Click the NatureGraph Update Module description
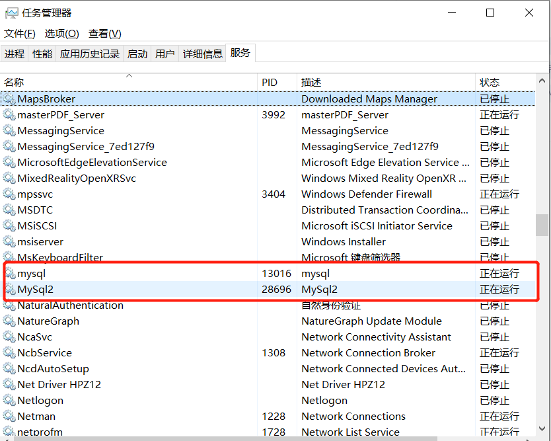 (x=371, y=321)
